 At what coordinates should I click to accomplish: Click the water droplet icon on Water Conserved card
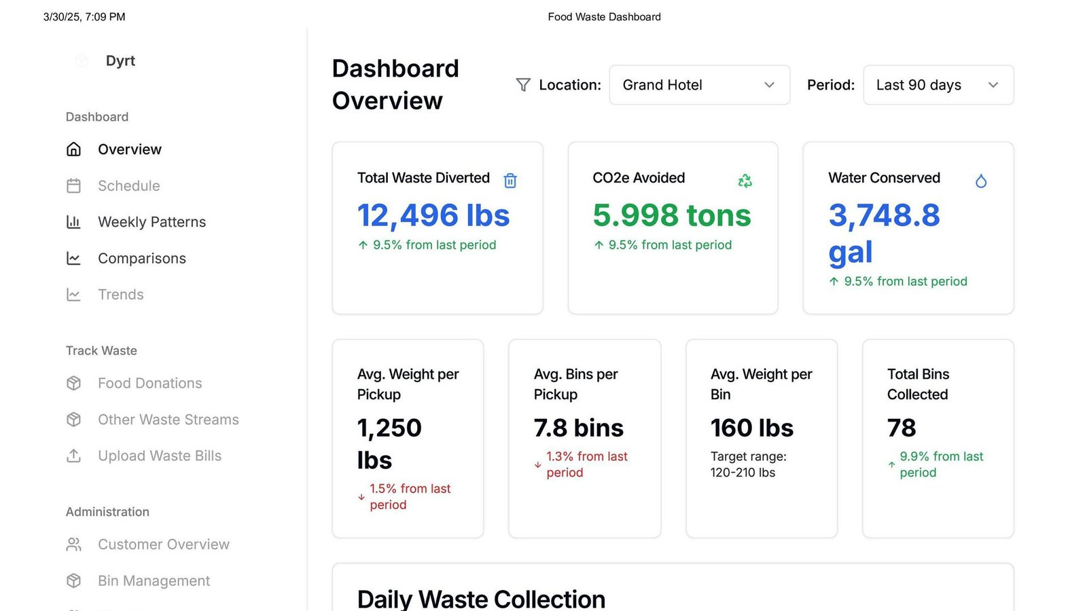point(982,181)
